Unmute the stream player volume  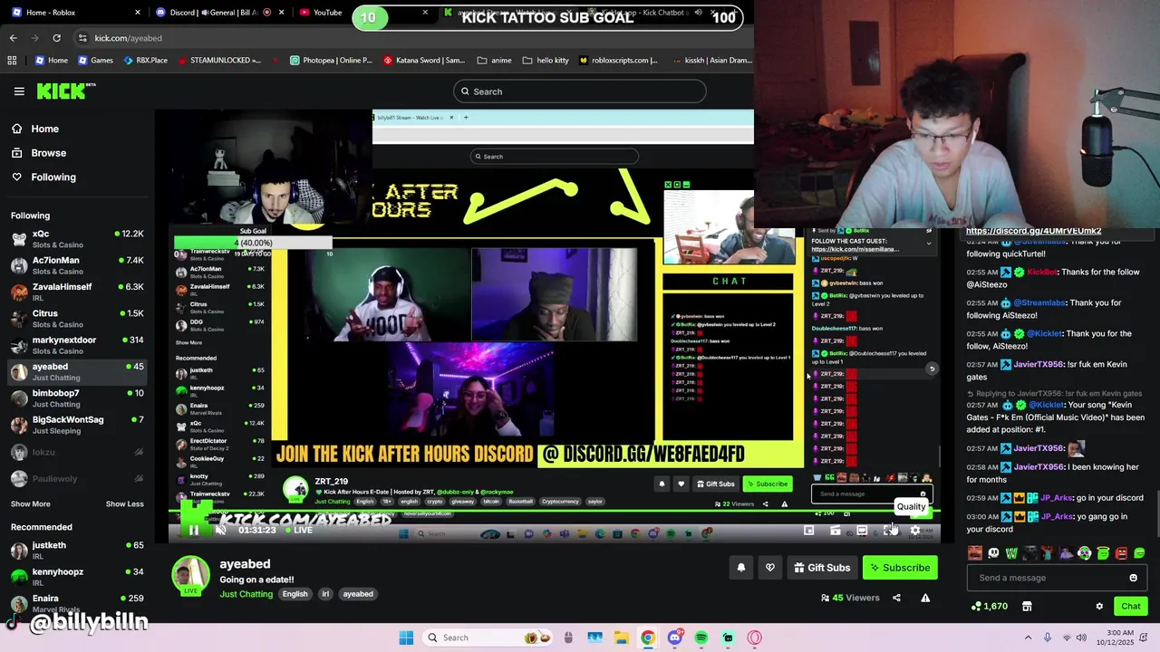(x=220, y=530)
